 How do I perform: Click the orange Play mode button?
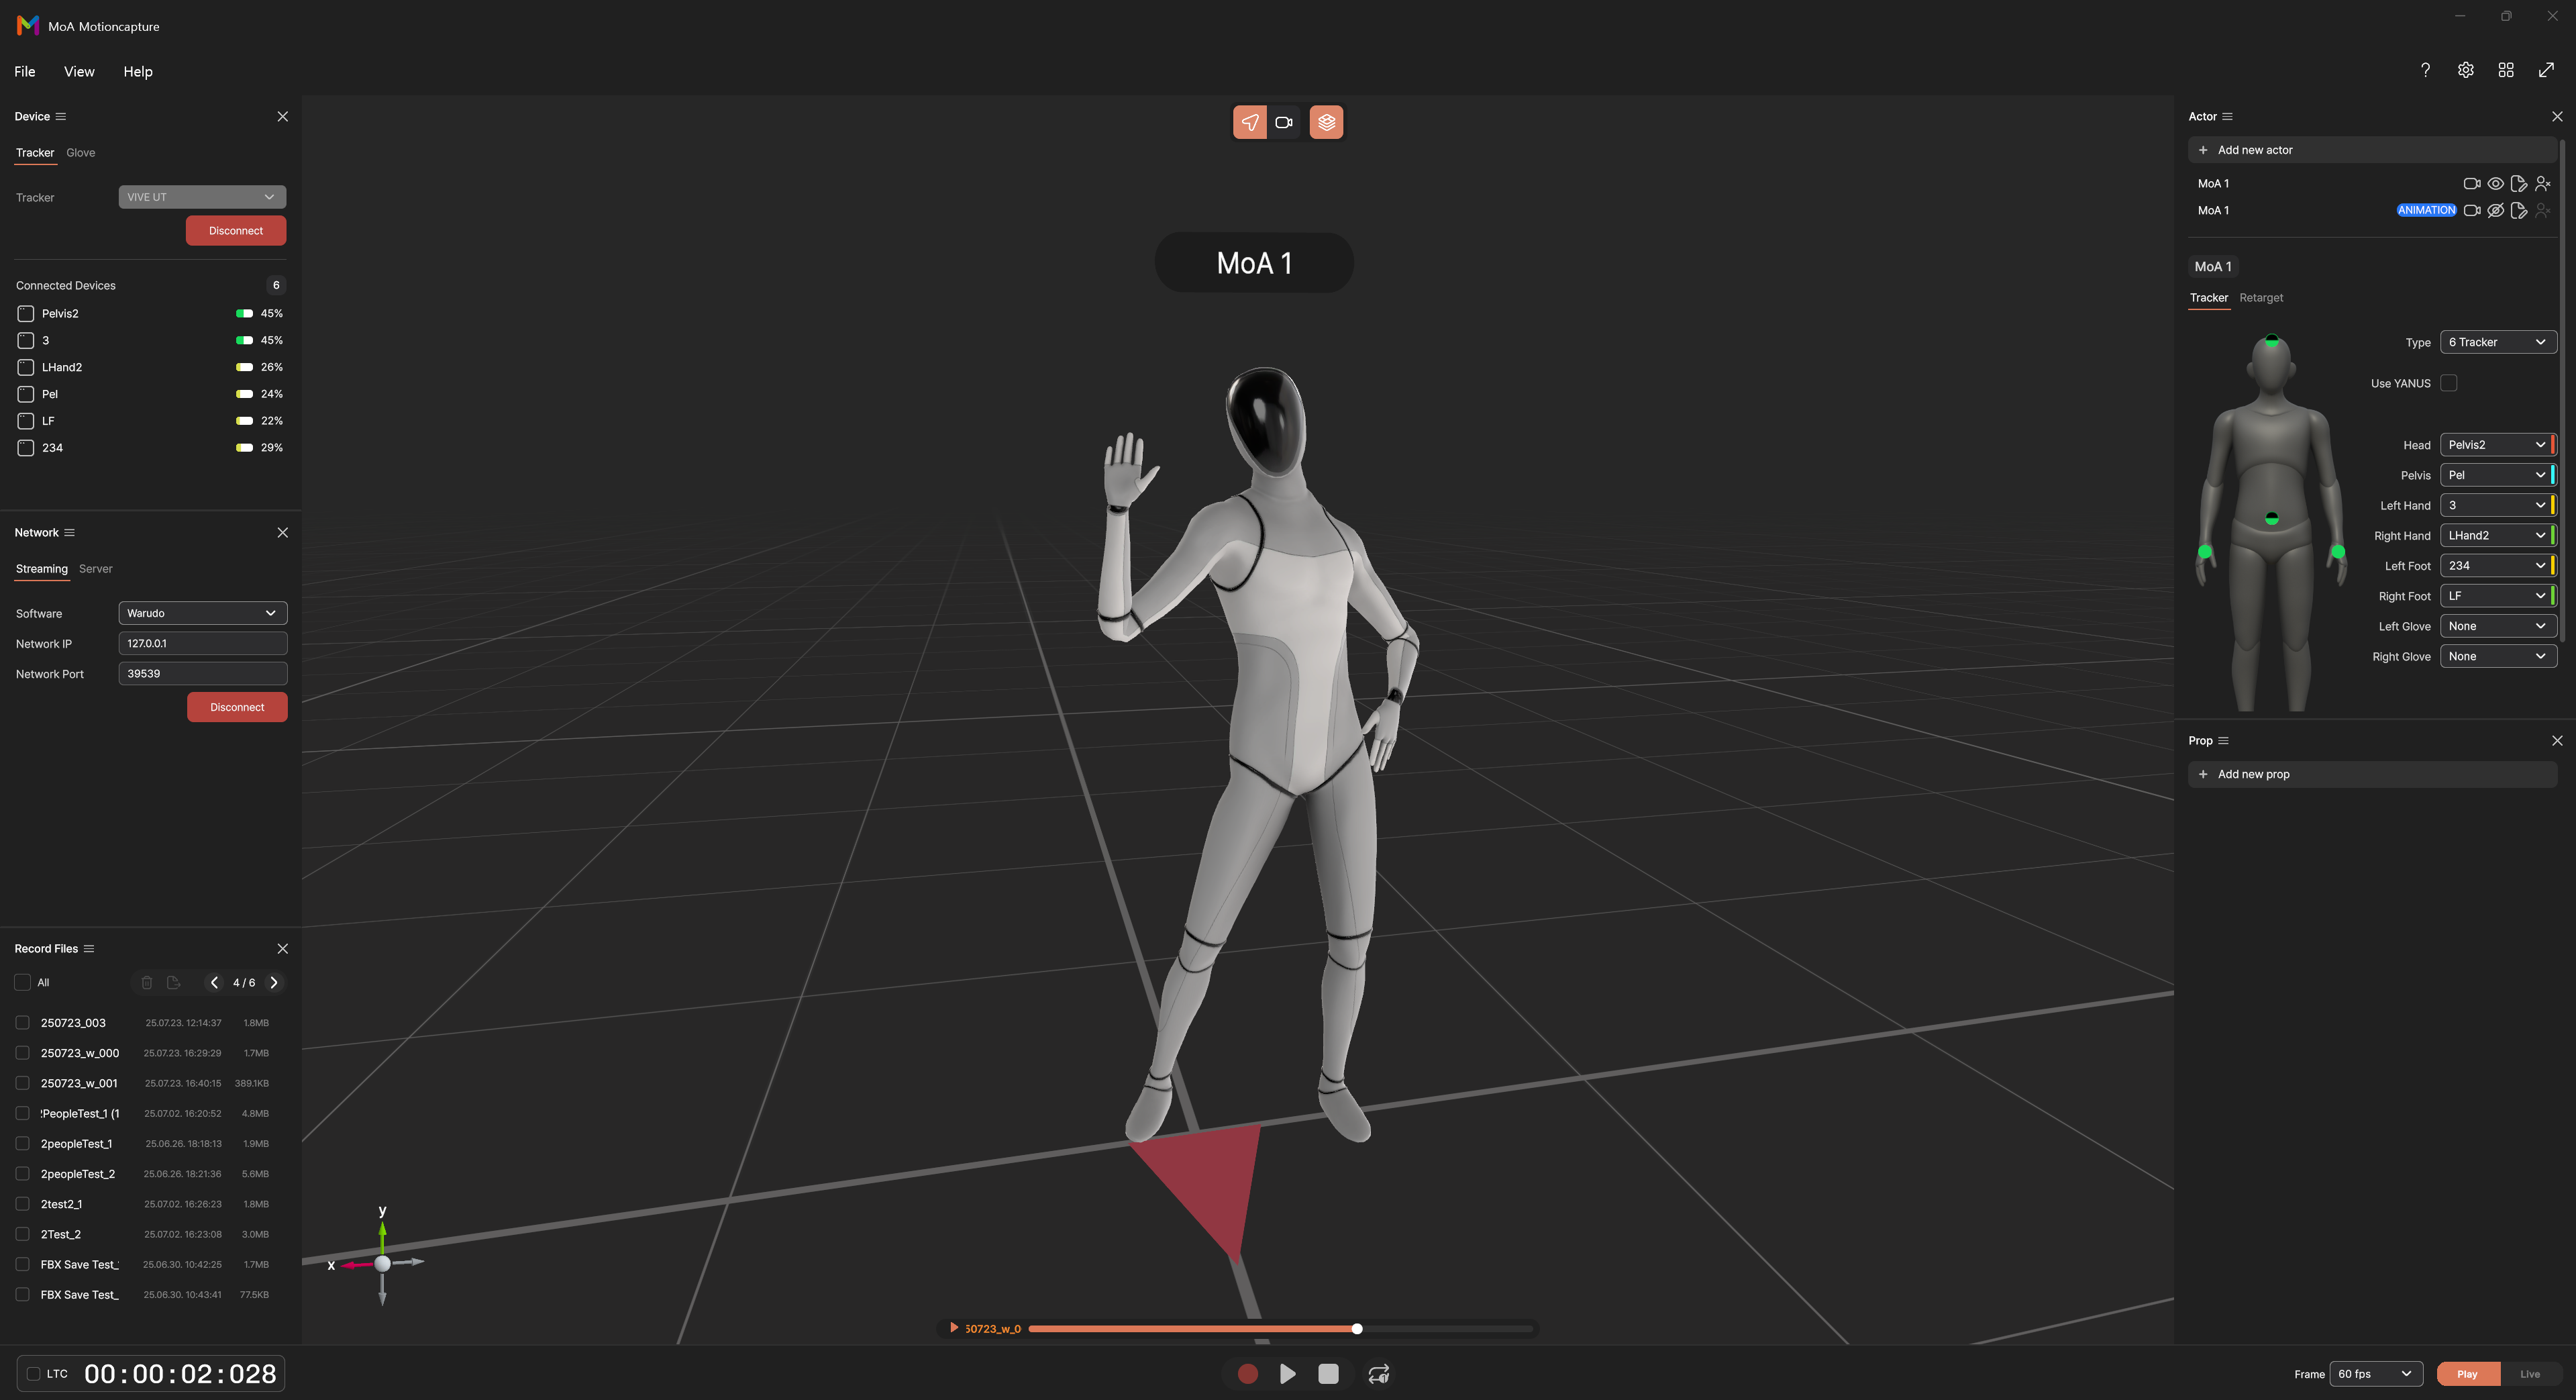coord(2467,1373)
